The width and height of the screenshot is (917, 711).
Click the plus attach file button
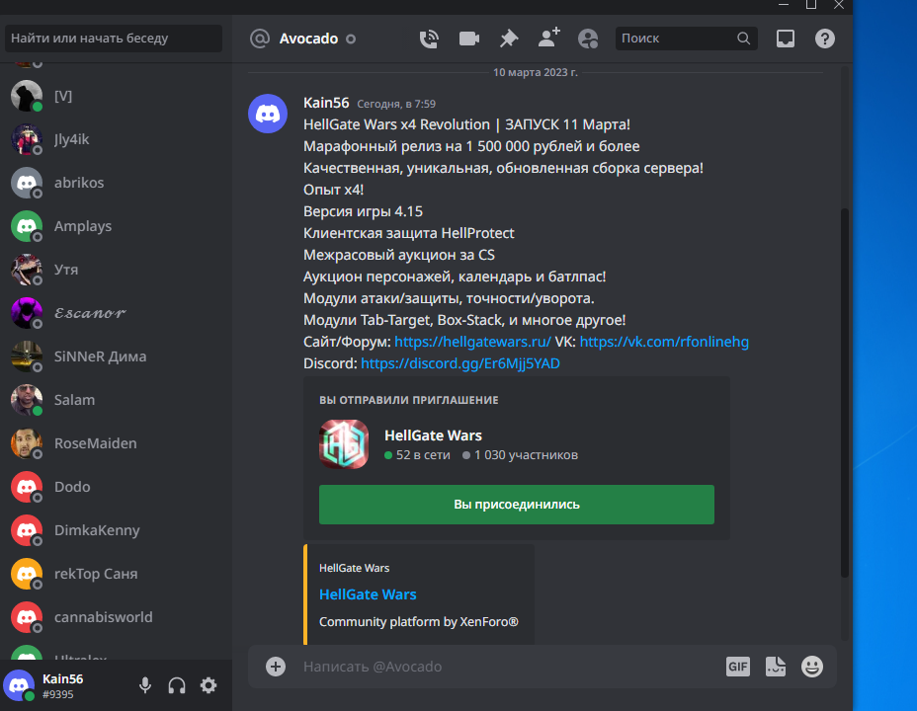(x=276, y=667)
